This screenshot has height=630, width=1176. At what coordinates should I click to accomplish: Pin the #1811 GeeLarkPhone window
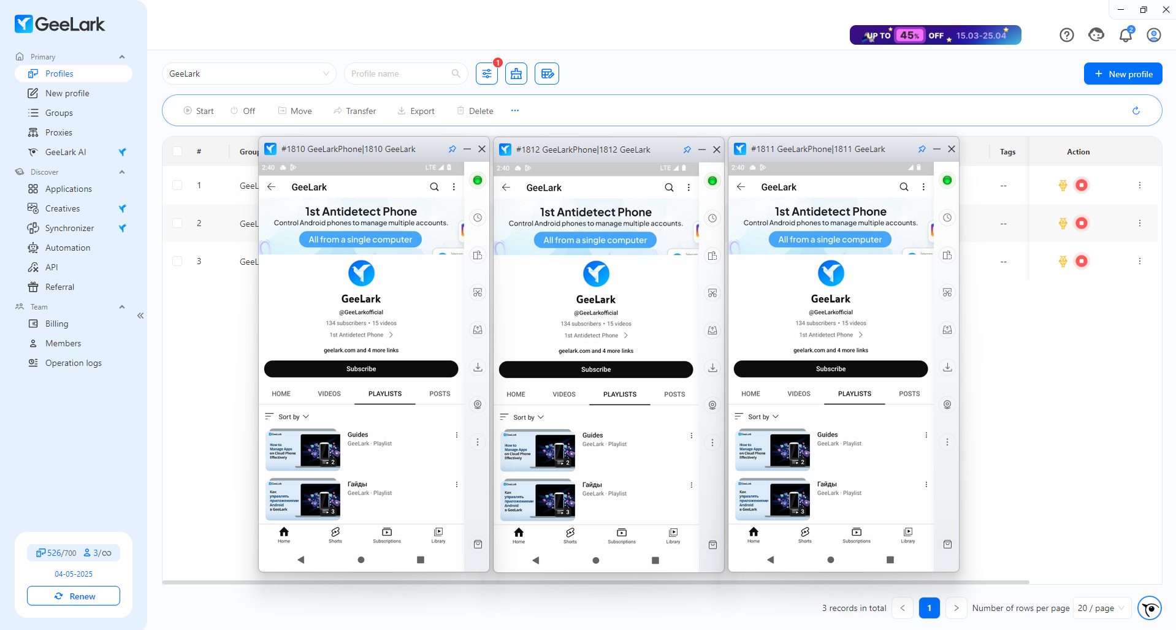(922, 149)
